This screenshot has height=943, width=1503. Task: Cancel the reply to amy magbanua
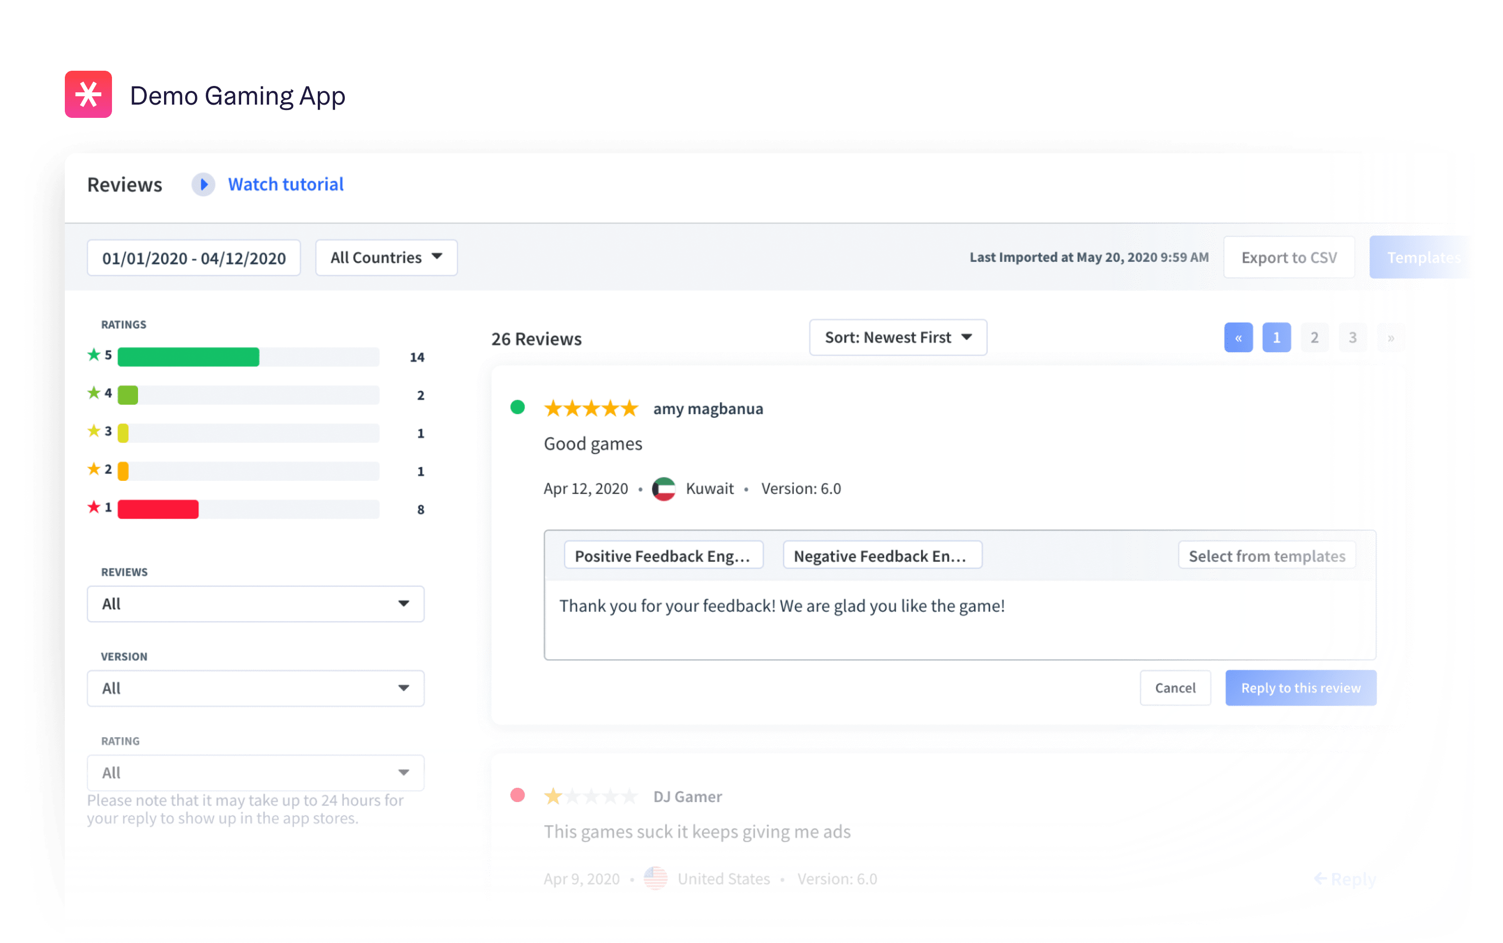1175,688
